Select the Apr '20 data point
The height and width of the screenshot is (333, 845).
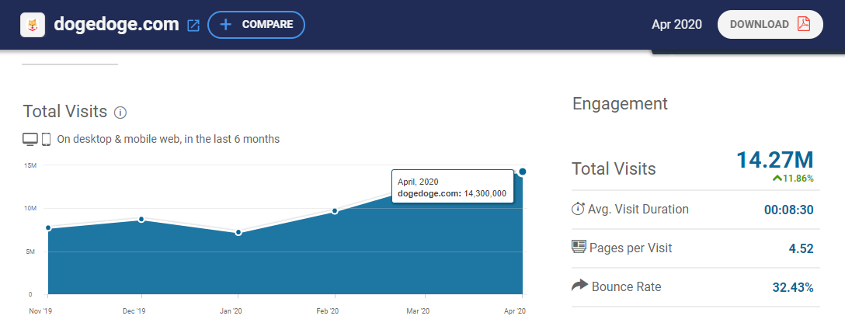pos(523,172)
